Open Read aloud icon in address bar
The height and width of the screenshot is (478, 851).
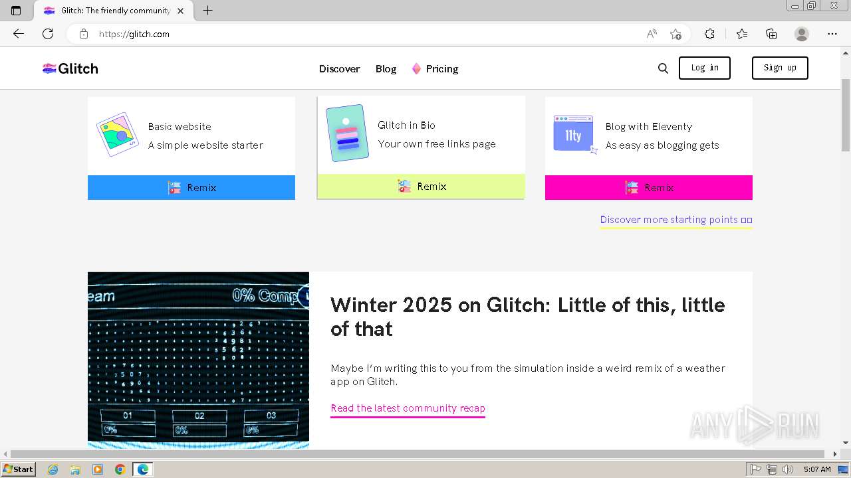652,34
